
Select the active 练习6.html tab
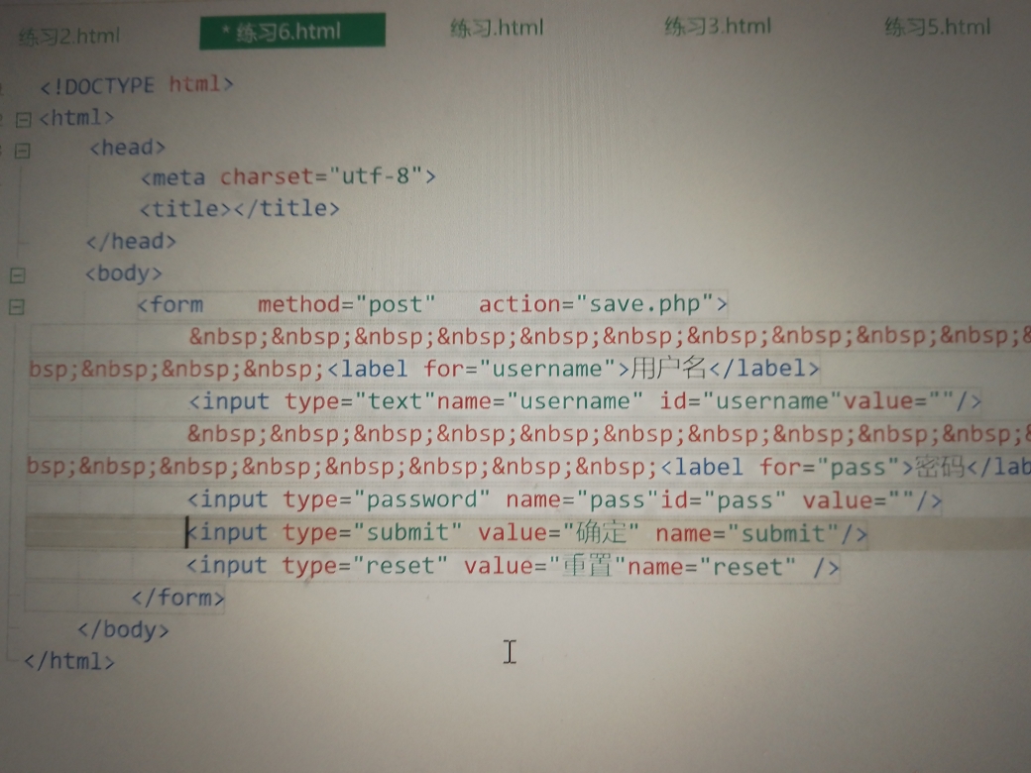click(x=292, y=31)
